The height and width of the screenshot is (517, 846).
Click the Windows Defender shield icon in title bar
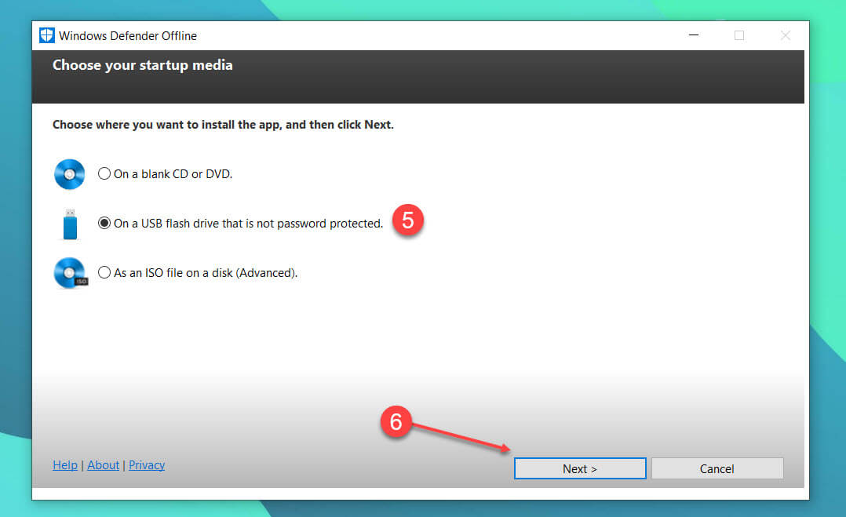coord(47,35)
